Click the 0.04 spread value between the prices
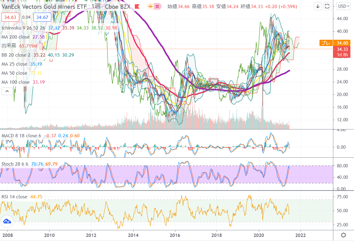Image resolution: width=354 pixels, height=242 pixels. (26, 17)
